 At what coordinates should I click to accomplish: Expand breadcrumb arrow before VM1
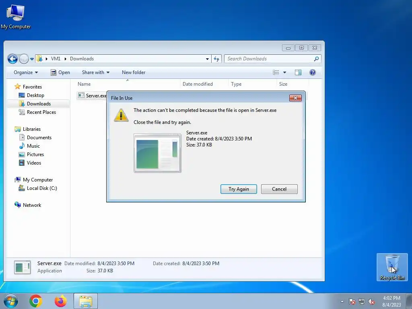click(x=47, y=59)
